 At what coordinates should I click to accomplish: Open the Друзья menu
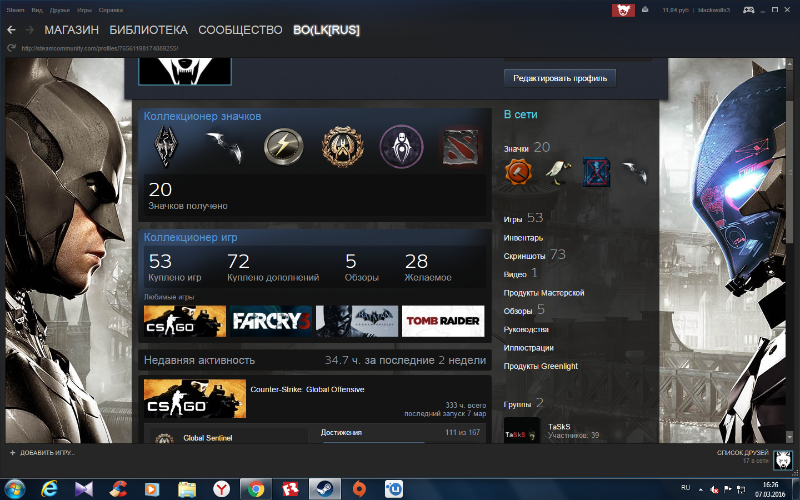coord(59,10)
